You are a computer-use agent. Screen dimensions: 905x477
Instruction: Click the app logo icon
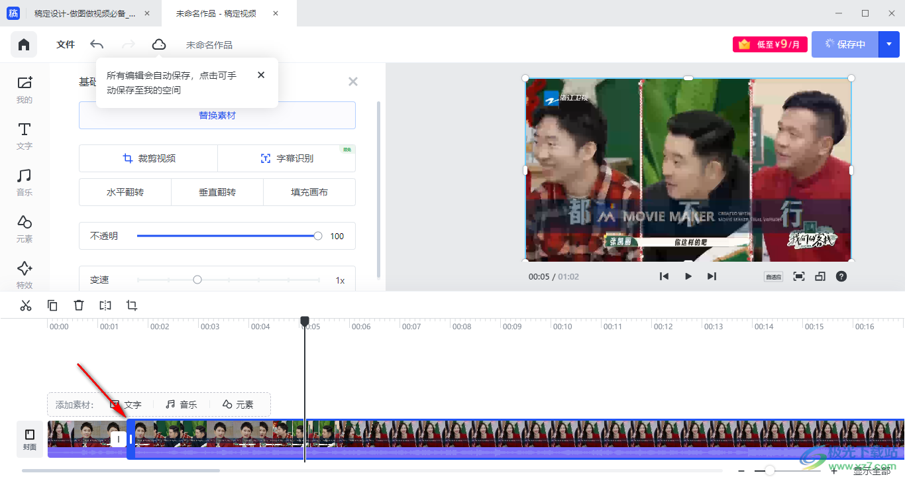(13, 13)
